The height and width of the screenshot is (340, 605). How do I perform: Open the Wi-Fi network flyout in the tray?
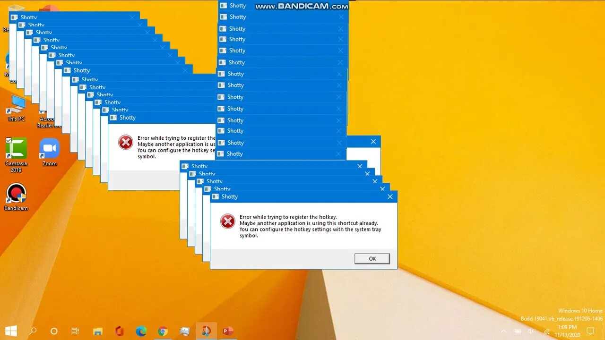547,331
